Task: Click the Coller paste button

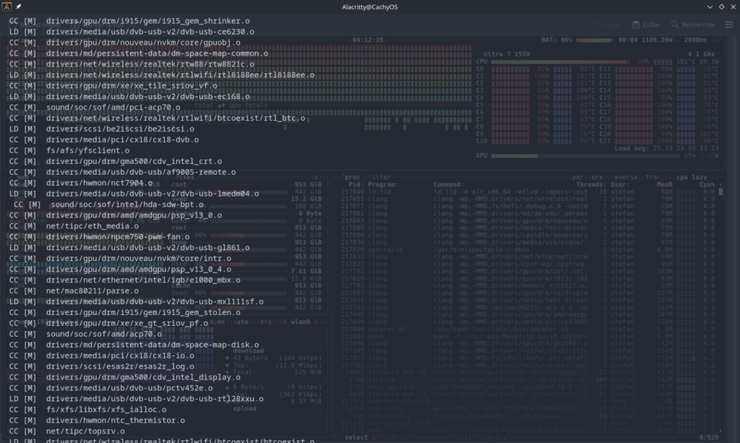Action: [x=646, y=25]
